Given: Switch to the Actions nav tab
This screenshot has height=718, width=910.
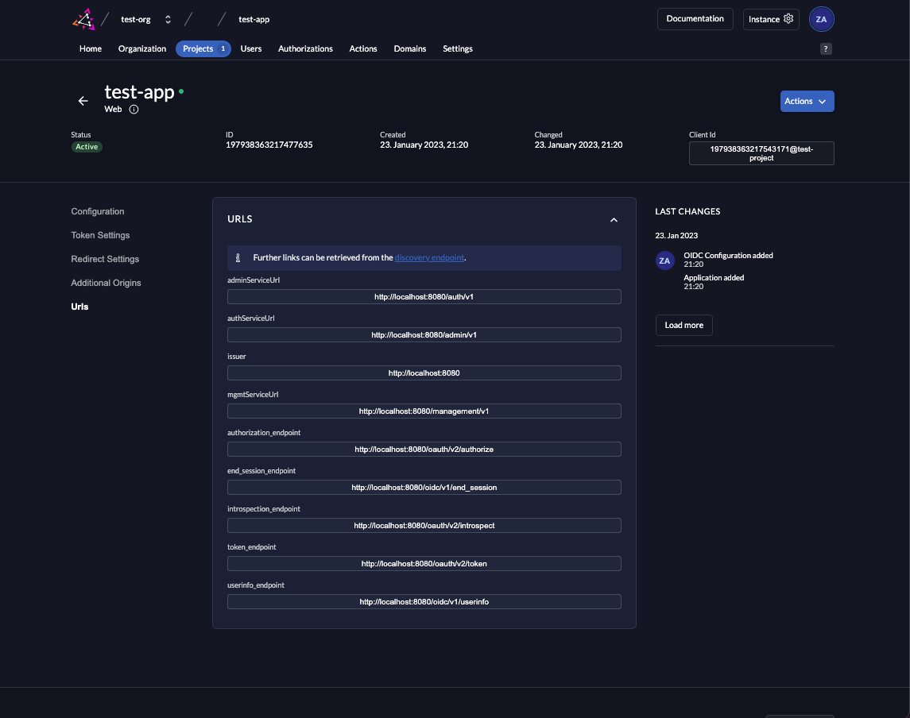Looking at the screenshot, I should tap(362, 48).
